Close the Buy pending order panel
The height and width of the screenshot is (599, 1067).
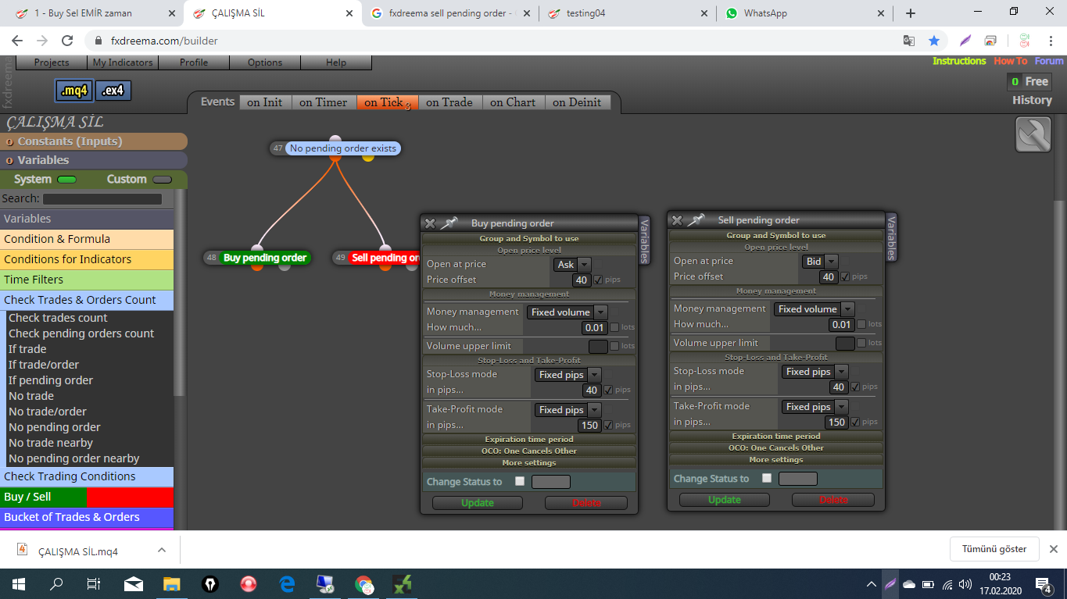430,223
